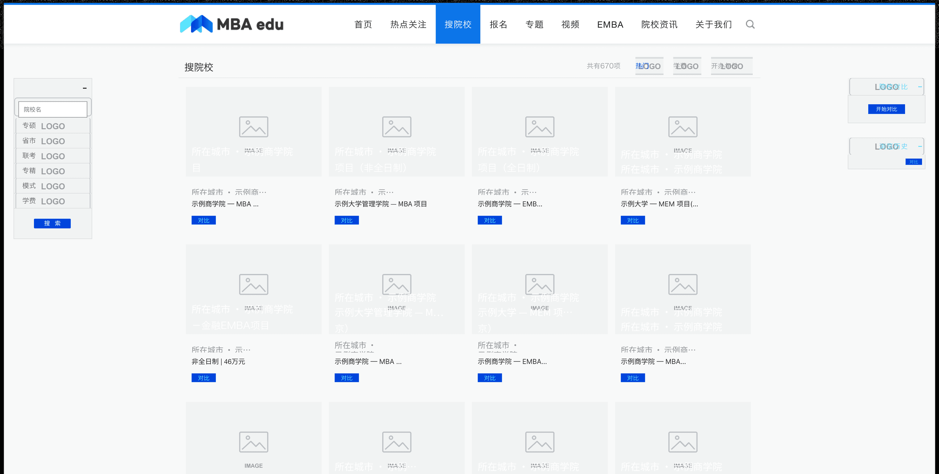Screen dimensions: 939x474
Task: Expand the 学费 dropdown in filter panel
Action: pos(53,201)
